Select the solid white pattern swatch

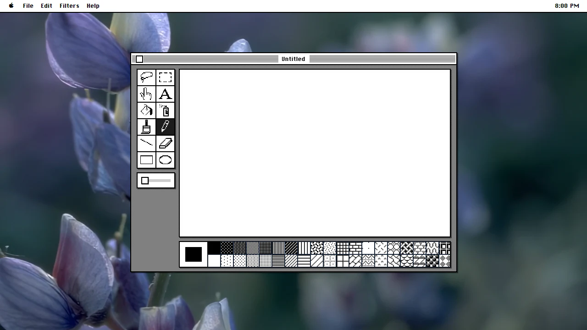point(214,261)
